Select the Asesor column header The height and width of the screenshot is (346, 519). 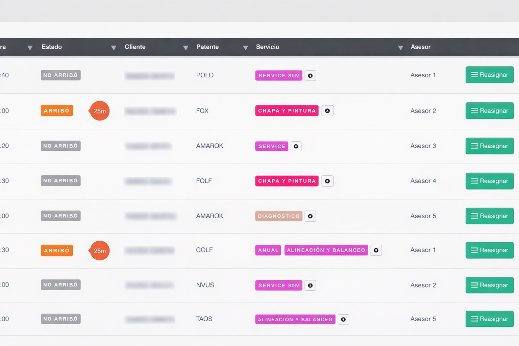(420, 47)
